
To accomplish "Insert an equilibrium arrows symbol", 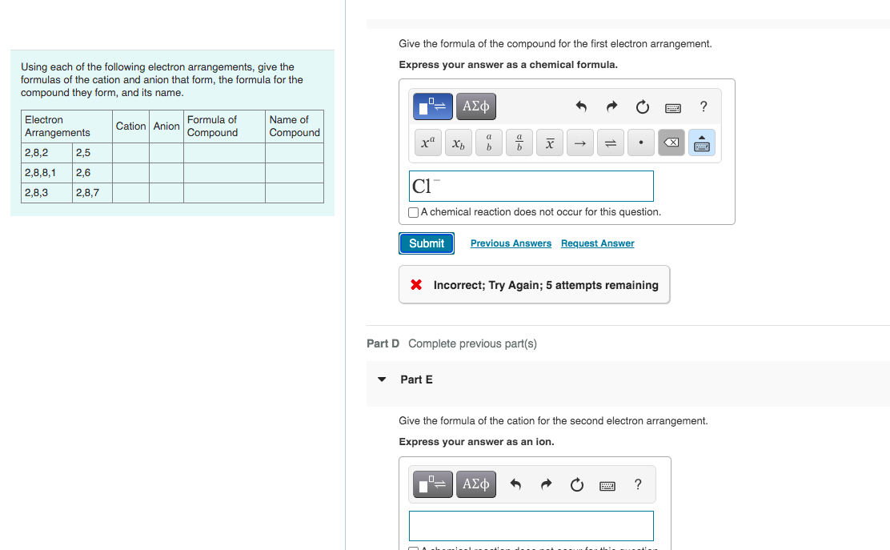I will [x=610, y=142].
